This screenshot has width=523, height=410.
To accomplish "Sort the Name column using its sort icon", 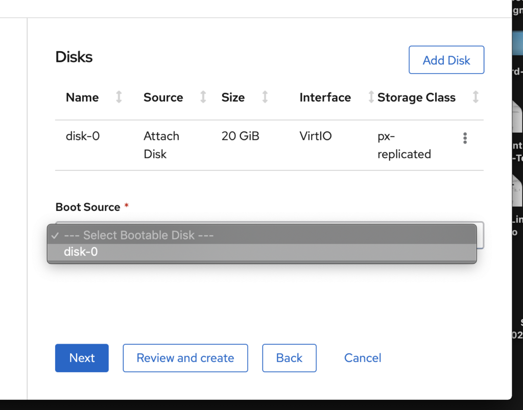I will (118, 98).
